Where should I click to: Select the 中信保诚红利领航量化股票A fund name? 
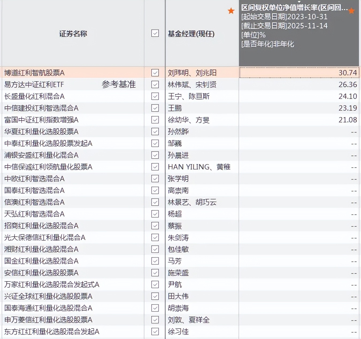click(x=48, y=167)
